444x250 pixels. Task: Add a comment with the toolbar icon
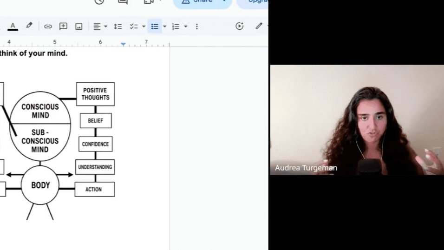[x=63, y=26]
